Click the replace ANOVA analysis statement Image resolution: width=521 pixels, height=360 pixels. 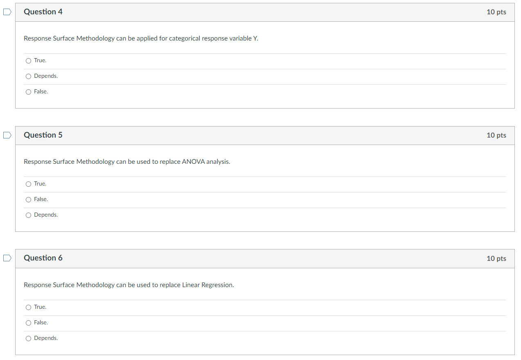(x=127, y=162)
